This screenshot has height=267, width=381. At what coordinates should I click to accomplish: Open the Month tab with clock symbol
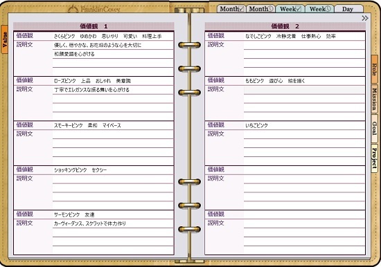[x=260, y=9]
